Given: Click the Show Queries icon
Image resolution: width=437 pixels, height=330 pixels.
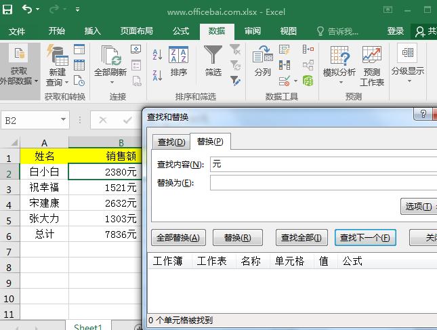Looking at the screenshot, I should pos(79,49).
